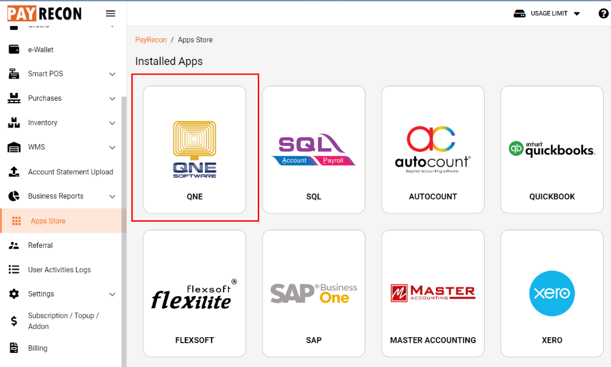
Task: Click the User Activities Logs list icon
Action: (14, 270)
